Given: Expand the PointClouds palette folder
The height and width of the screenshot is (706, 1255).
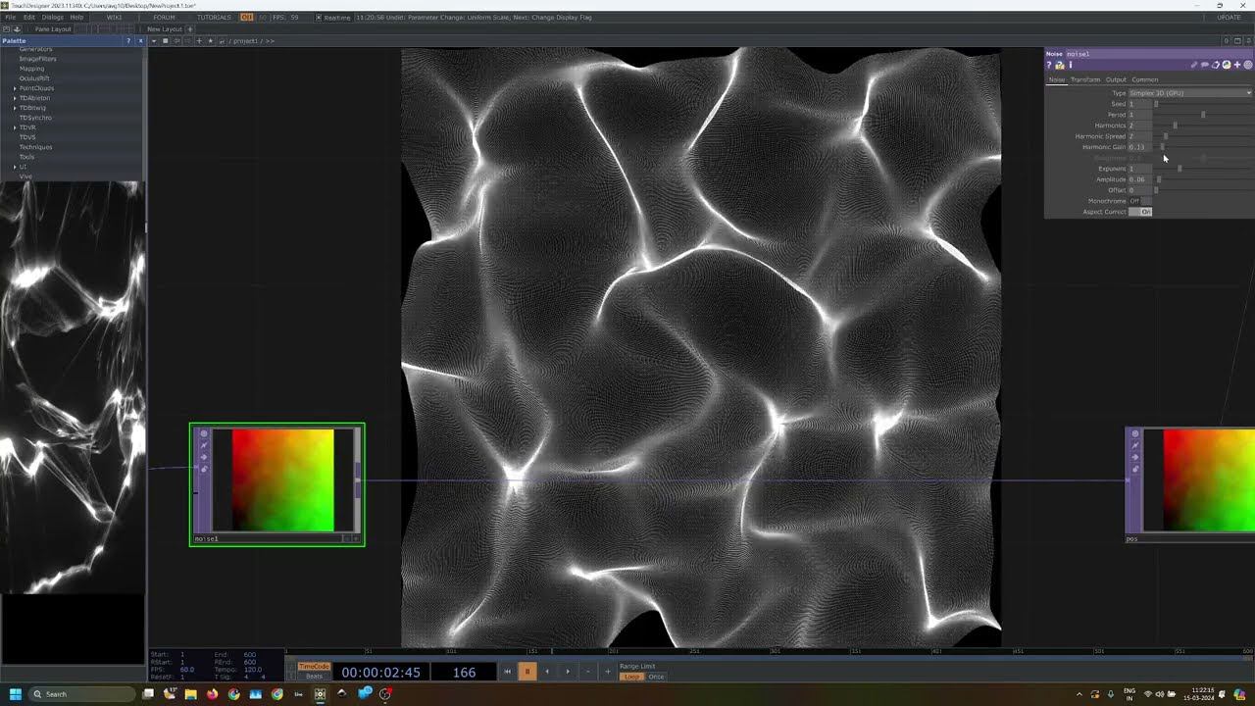Looking at the screenshot, I should click(15, 88).
